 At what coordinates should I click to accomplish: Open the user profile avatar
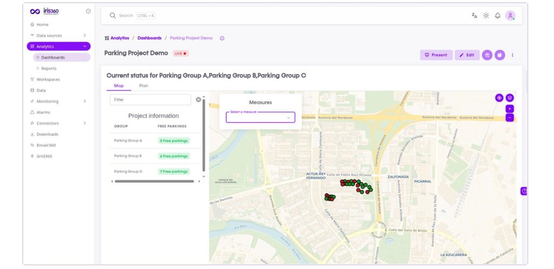pyautogui.click(x=510, y=16)
